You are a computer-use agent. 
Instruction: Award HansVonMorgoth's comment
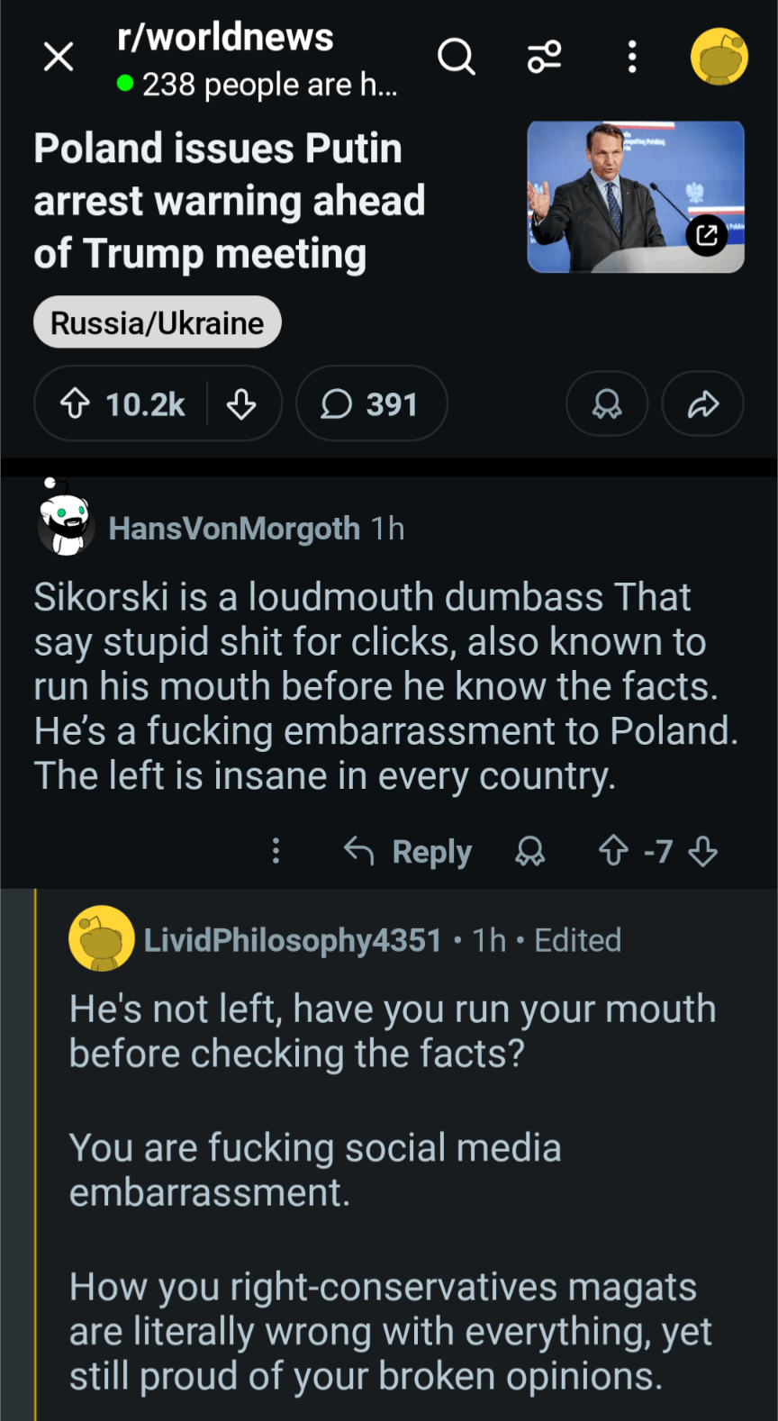[529, 851]
